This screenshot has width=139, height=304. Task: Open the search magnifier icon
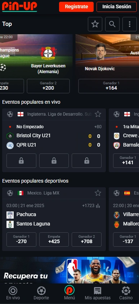pos(112,24)
